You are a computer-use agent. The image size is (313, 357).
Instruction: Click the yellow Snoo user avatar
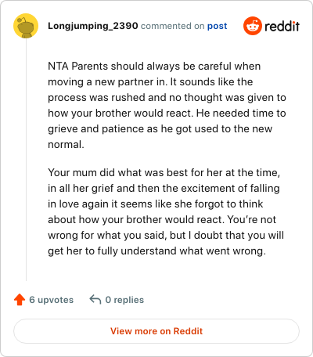click(26, 26)
